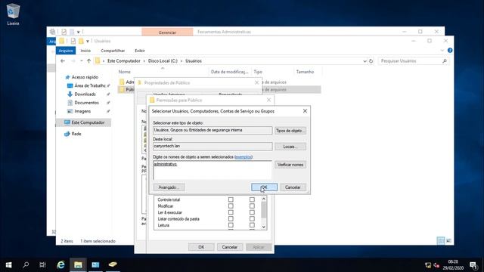Image resolution: width=484 pixels, height=272 pixels.
Task: Refresh the Usuários folder view
Action: pos(371,61)
